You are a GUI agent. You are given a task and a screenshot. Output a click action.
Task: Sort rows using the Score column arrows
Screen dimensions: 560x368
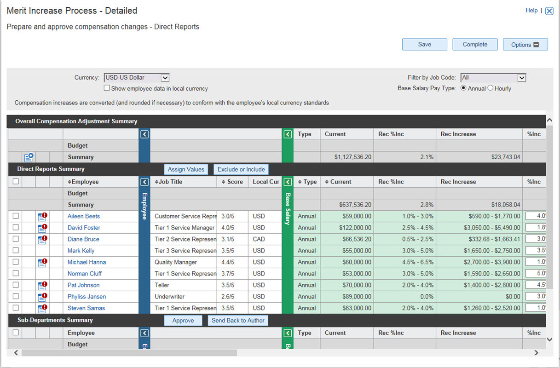click(223, 182)
